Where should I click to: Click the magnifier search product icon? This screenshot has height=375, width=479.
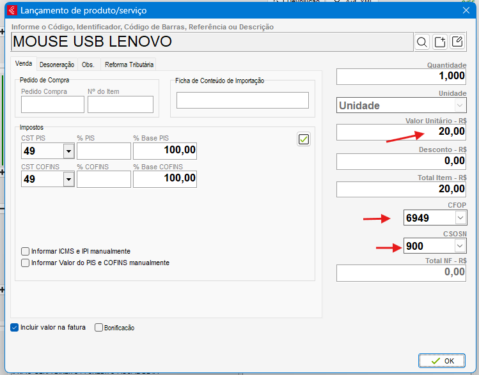tap(422, 42)
